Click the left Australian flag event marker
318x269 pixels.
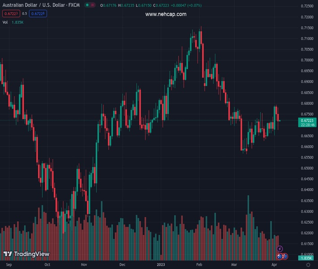(280, 256)
